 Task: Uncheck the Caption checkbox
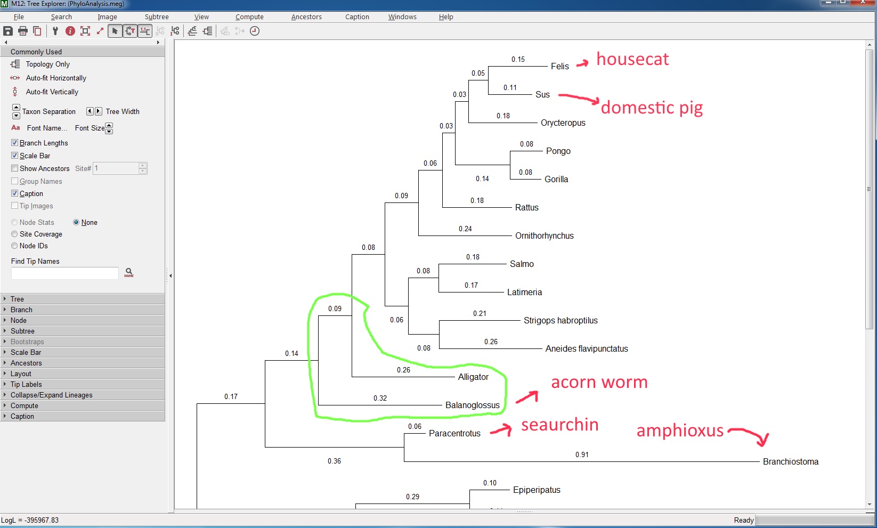[x=14, y=193]
